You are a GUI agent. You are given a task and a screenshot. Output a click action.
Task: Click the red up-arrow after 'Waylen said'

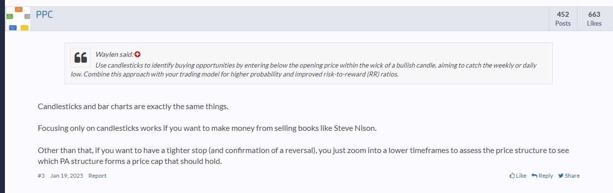[137, 54]
